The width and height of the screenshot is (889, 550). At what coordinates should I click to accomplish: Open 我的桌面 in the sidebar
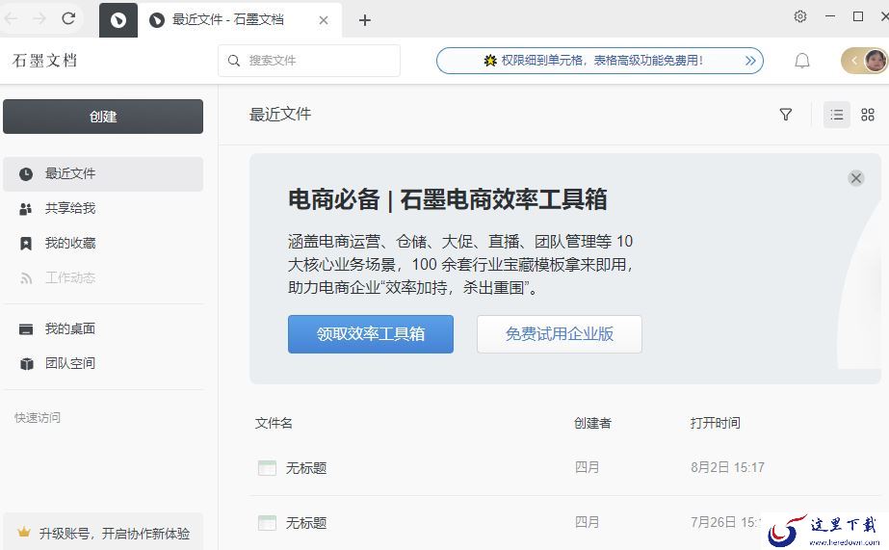click(x=103, y=328)
